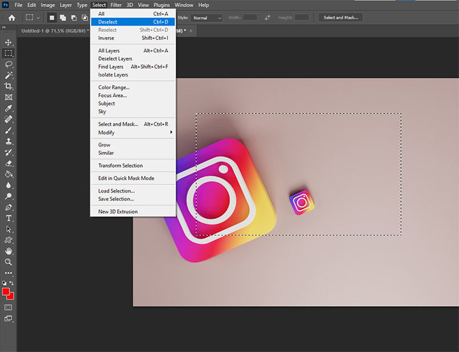Image resolution: width=459 pixels, height=352 pixels.
Task: Select the Crop tool
Action: coord(8,86)
